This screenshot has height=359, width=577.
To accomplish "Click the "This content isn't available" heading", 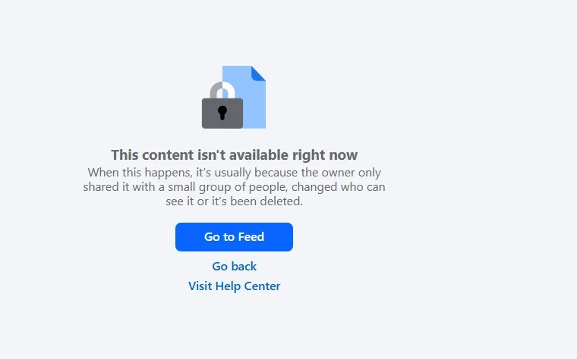I will pyautogui.click(x=234, y=155).
